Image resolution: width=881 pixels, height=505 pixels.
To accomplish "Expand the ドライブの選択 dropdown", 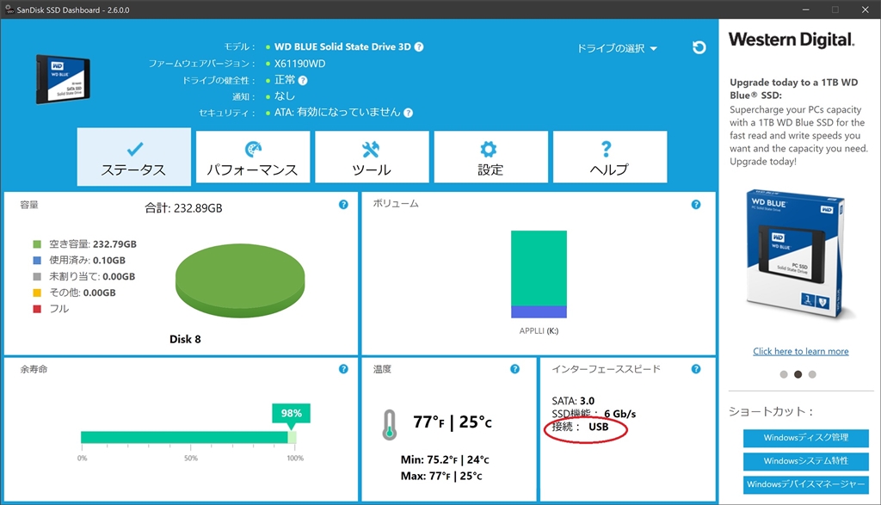I will click(x=617, y=48).
